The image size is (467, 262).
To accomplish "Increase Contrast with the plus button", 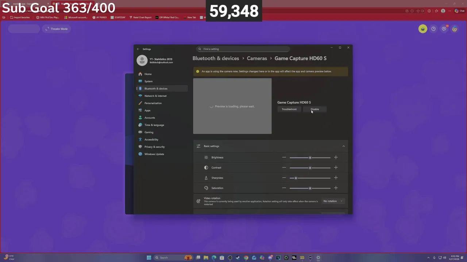I will 336,168.
